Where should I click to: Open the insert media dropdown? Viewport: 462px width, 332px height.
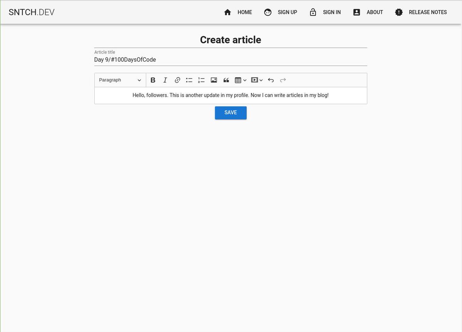(x=257, y=80)
